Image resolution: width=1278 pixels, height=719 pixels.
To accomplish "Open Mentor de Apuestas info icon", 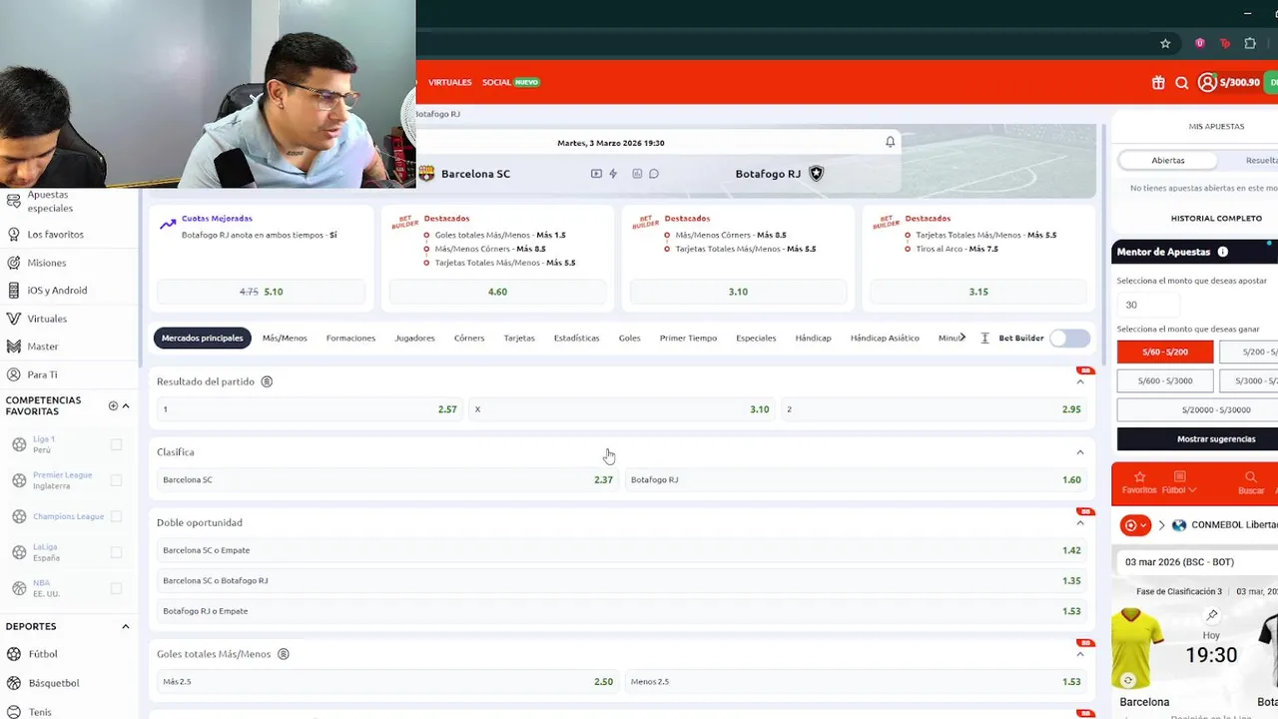I will pyautogui.click(x=1223, y=252).
